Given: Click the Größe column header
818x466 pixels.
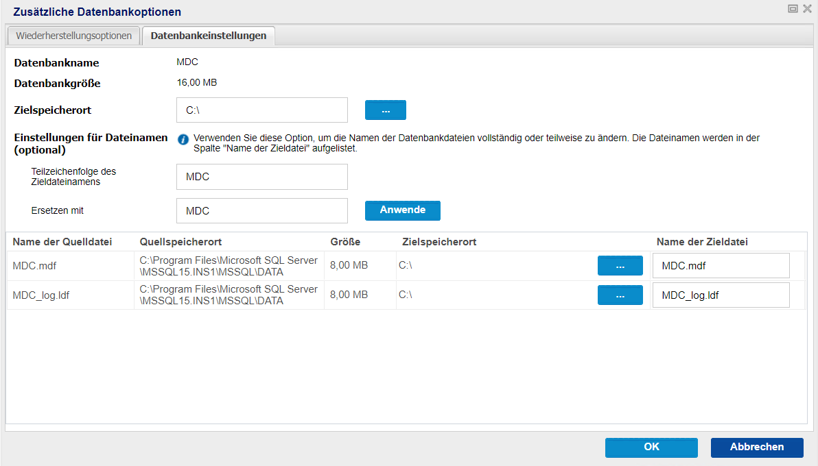Looking at the screenshot, I should pyautogui.click(x=345, y=242).
